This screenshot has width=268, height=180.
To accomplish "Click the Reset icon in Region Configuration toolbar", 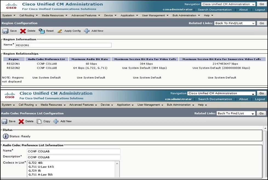I will [42, 31].
